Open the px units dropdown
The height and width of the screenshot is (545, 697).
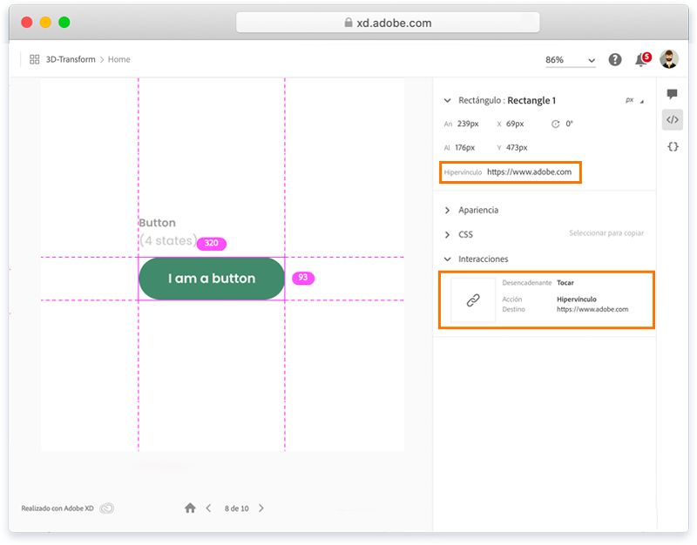point(633,101)
